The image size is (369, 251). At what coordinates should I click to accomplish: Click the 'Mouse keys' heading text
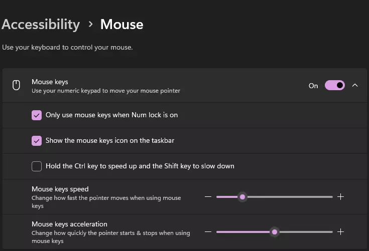click(50, 82)
